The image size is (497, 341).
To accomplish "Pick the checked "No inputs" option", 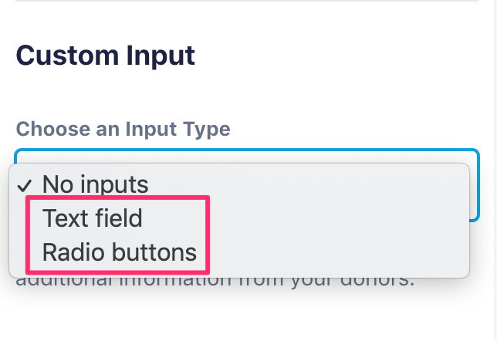I will pyautogui.click(x=94, y=184).
